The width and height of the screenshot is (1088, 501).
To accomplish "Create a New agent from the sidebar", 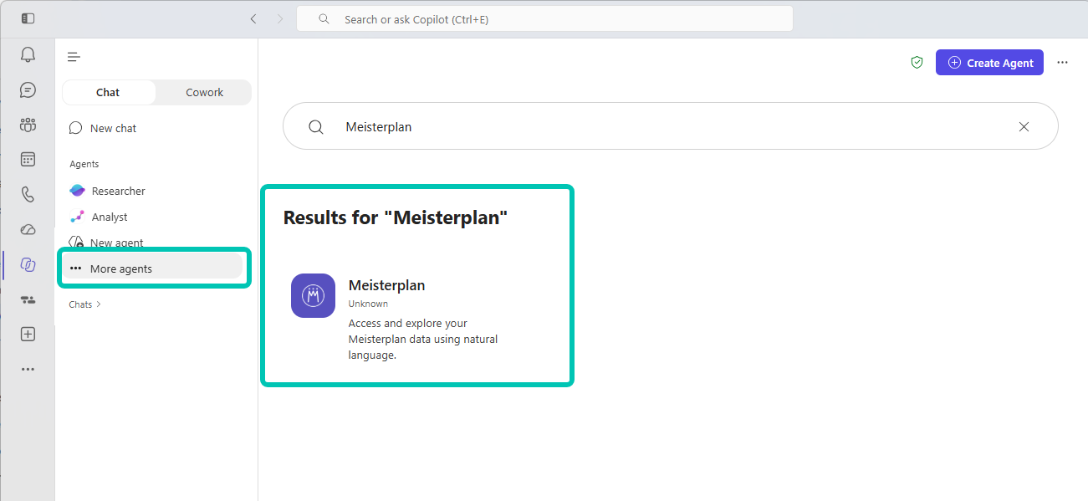I will pos(106,243).
